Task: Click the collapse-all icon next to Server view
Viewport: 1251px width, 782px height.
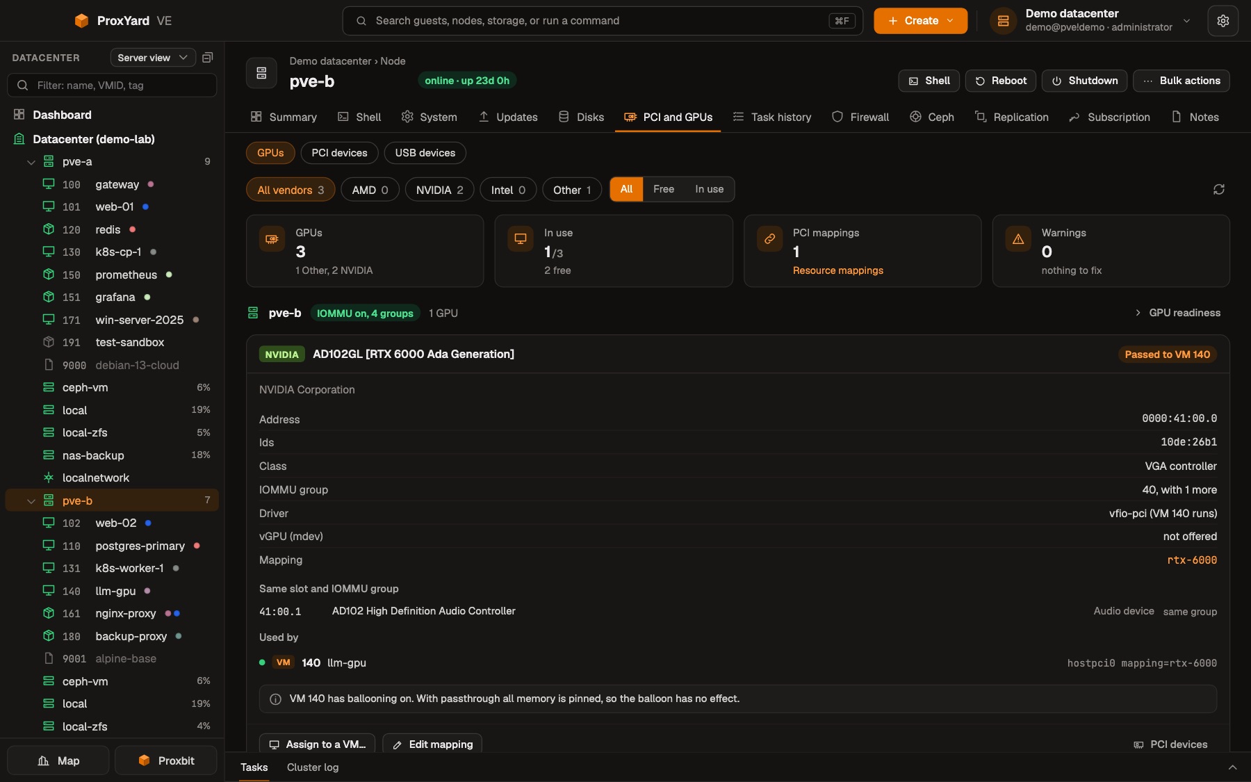Action: click(x=207, y=58)
